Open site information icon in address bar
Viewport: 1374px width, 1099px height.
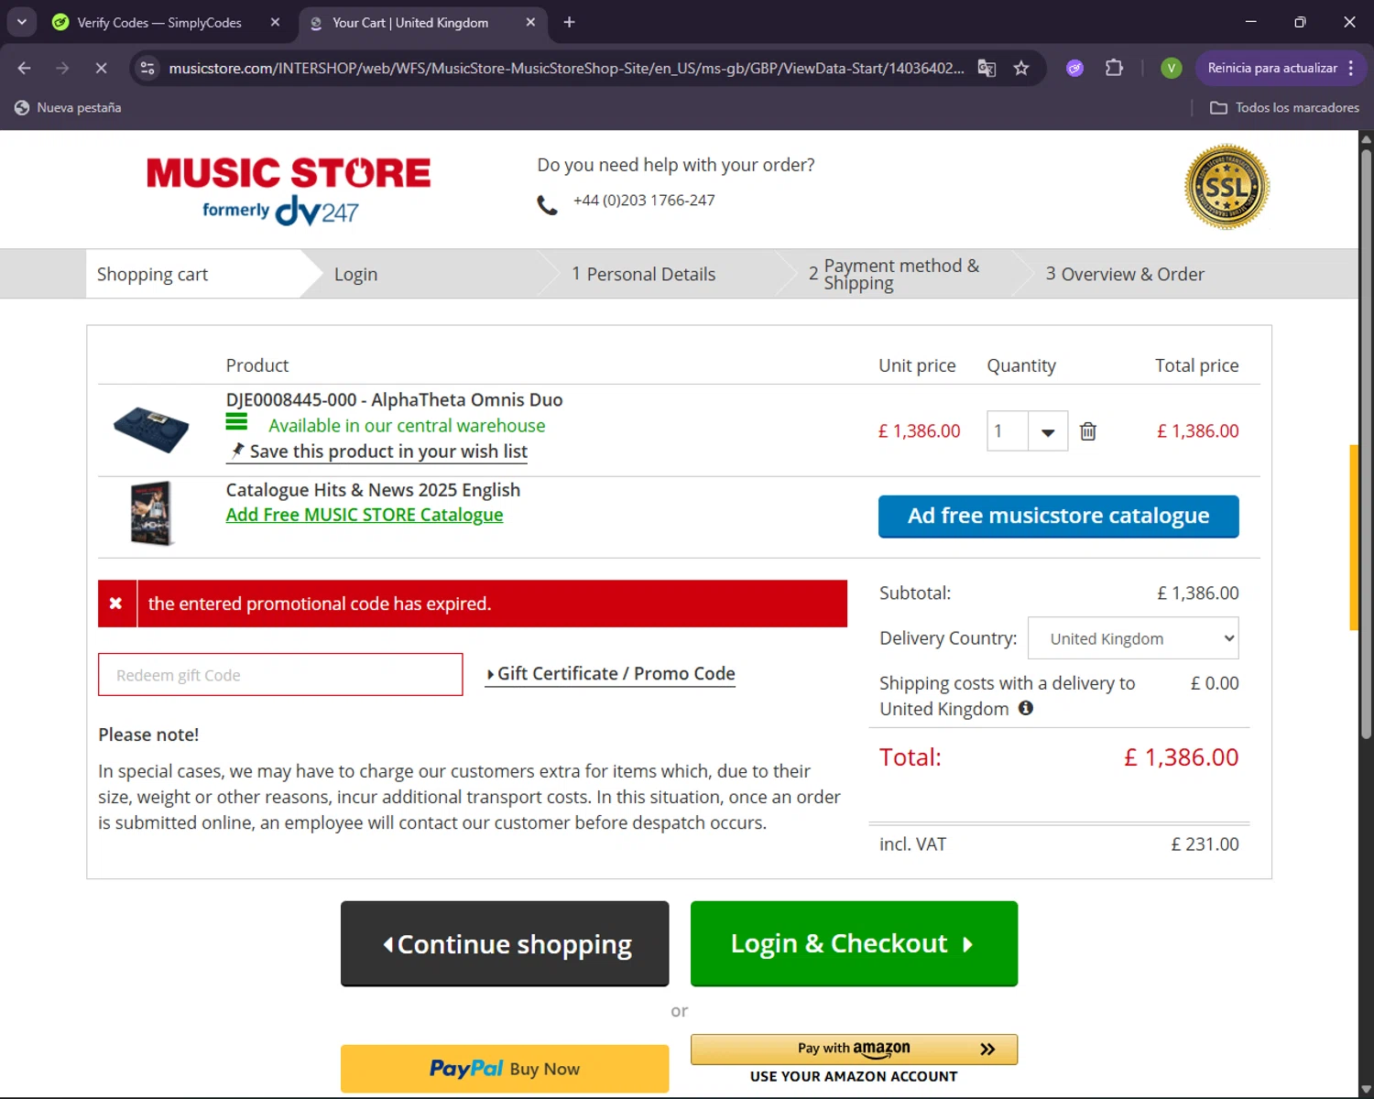[x=147, y=68]
